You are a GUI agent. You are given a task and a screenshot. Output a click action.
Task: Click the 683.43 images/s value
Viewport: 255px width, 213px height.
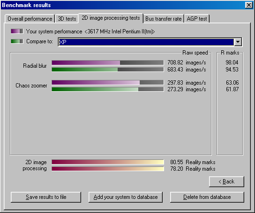[x=187, y=70]
